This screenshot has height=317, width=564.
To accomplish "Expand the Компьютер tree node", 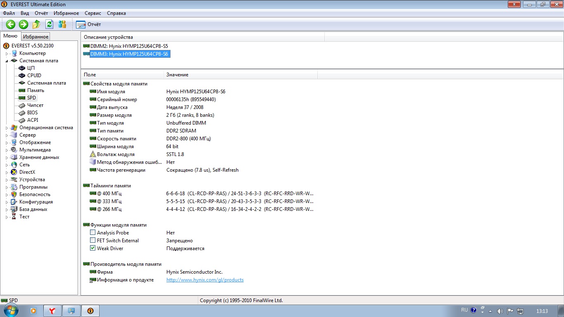I will click(7, 54).
